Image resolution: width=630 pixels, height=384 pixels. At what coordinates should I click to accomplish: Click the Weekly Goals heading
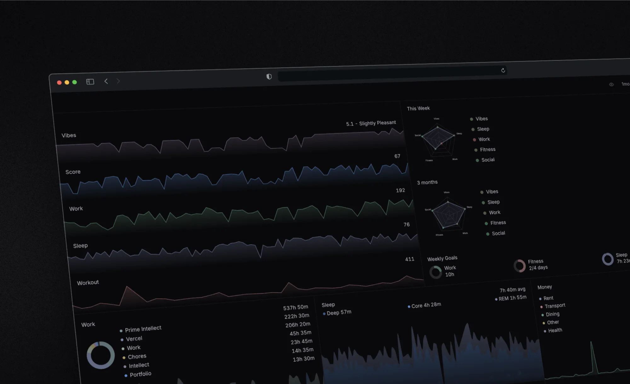pyautogui.click(x=442, y=258)
